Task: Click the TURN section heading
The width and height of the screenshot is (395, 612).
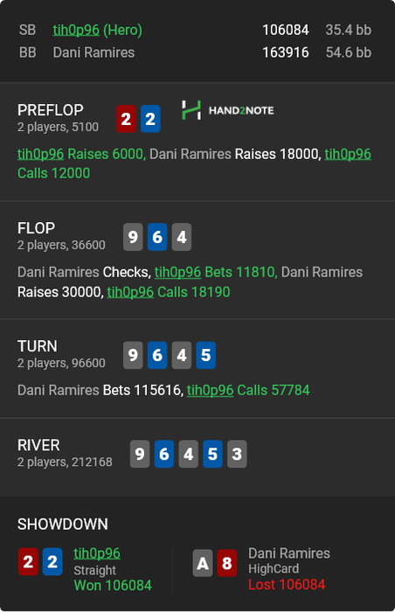Action: 38,346
